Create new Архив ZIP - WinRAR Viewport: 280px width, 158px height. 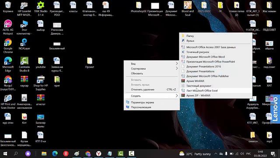pos(216,96)
